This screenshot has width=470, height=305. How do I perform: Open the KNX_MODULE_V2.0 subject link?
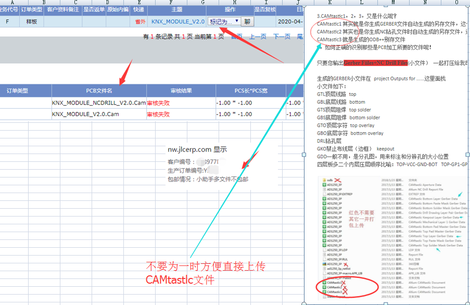coord(177,21)
